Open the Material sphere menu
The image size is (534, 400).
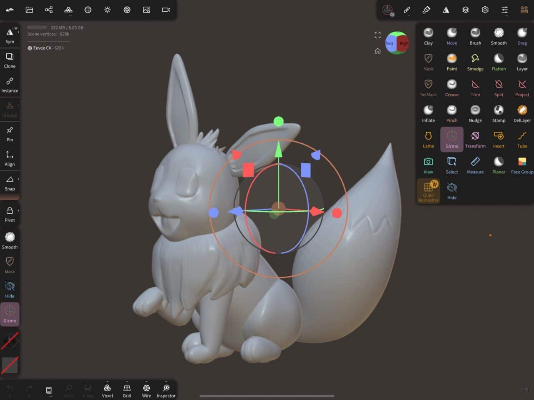(88, 10)
